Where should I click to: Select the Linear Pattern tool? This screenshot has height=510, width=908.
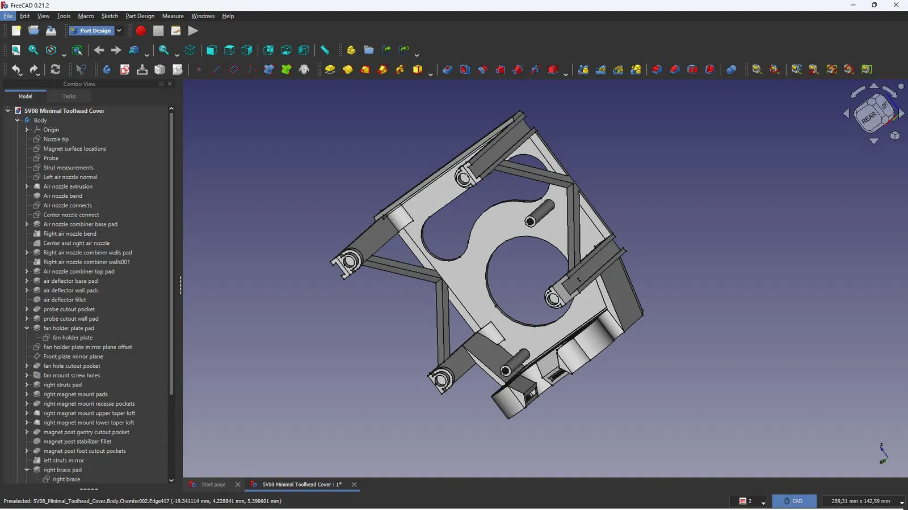point(600,69)
